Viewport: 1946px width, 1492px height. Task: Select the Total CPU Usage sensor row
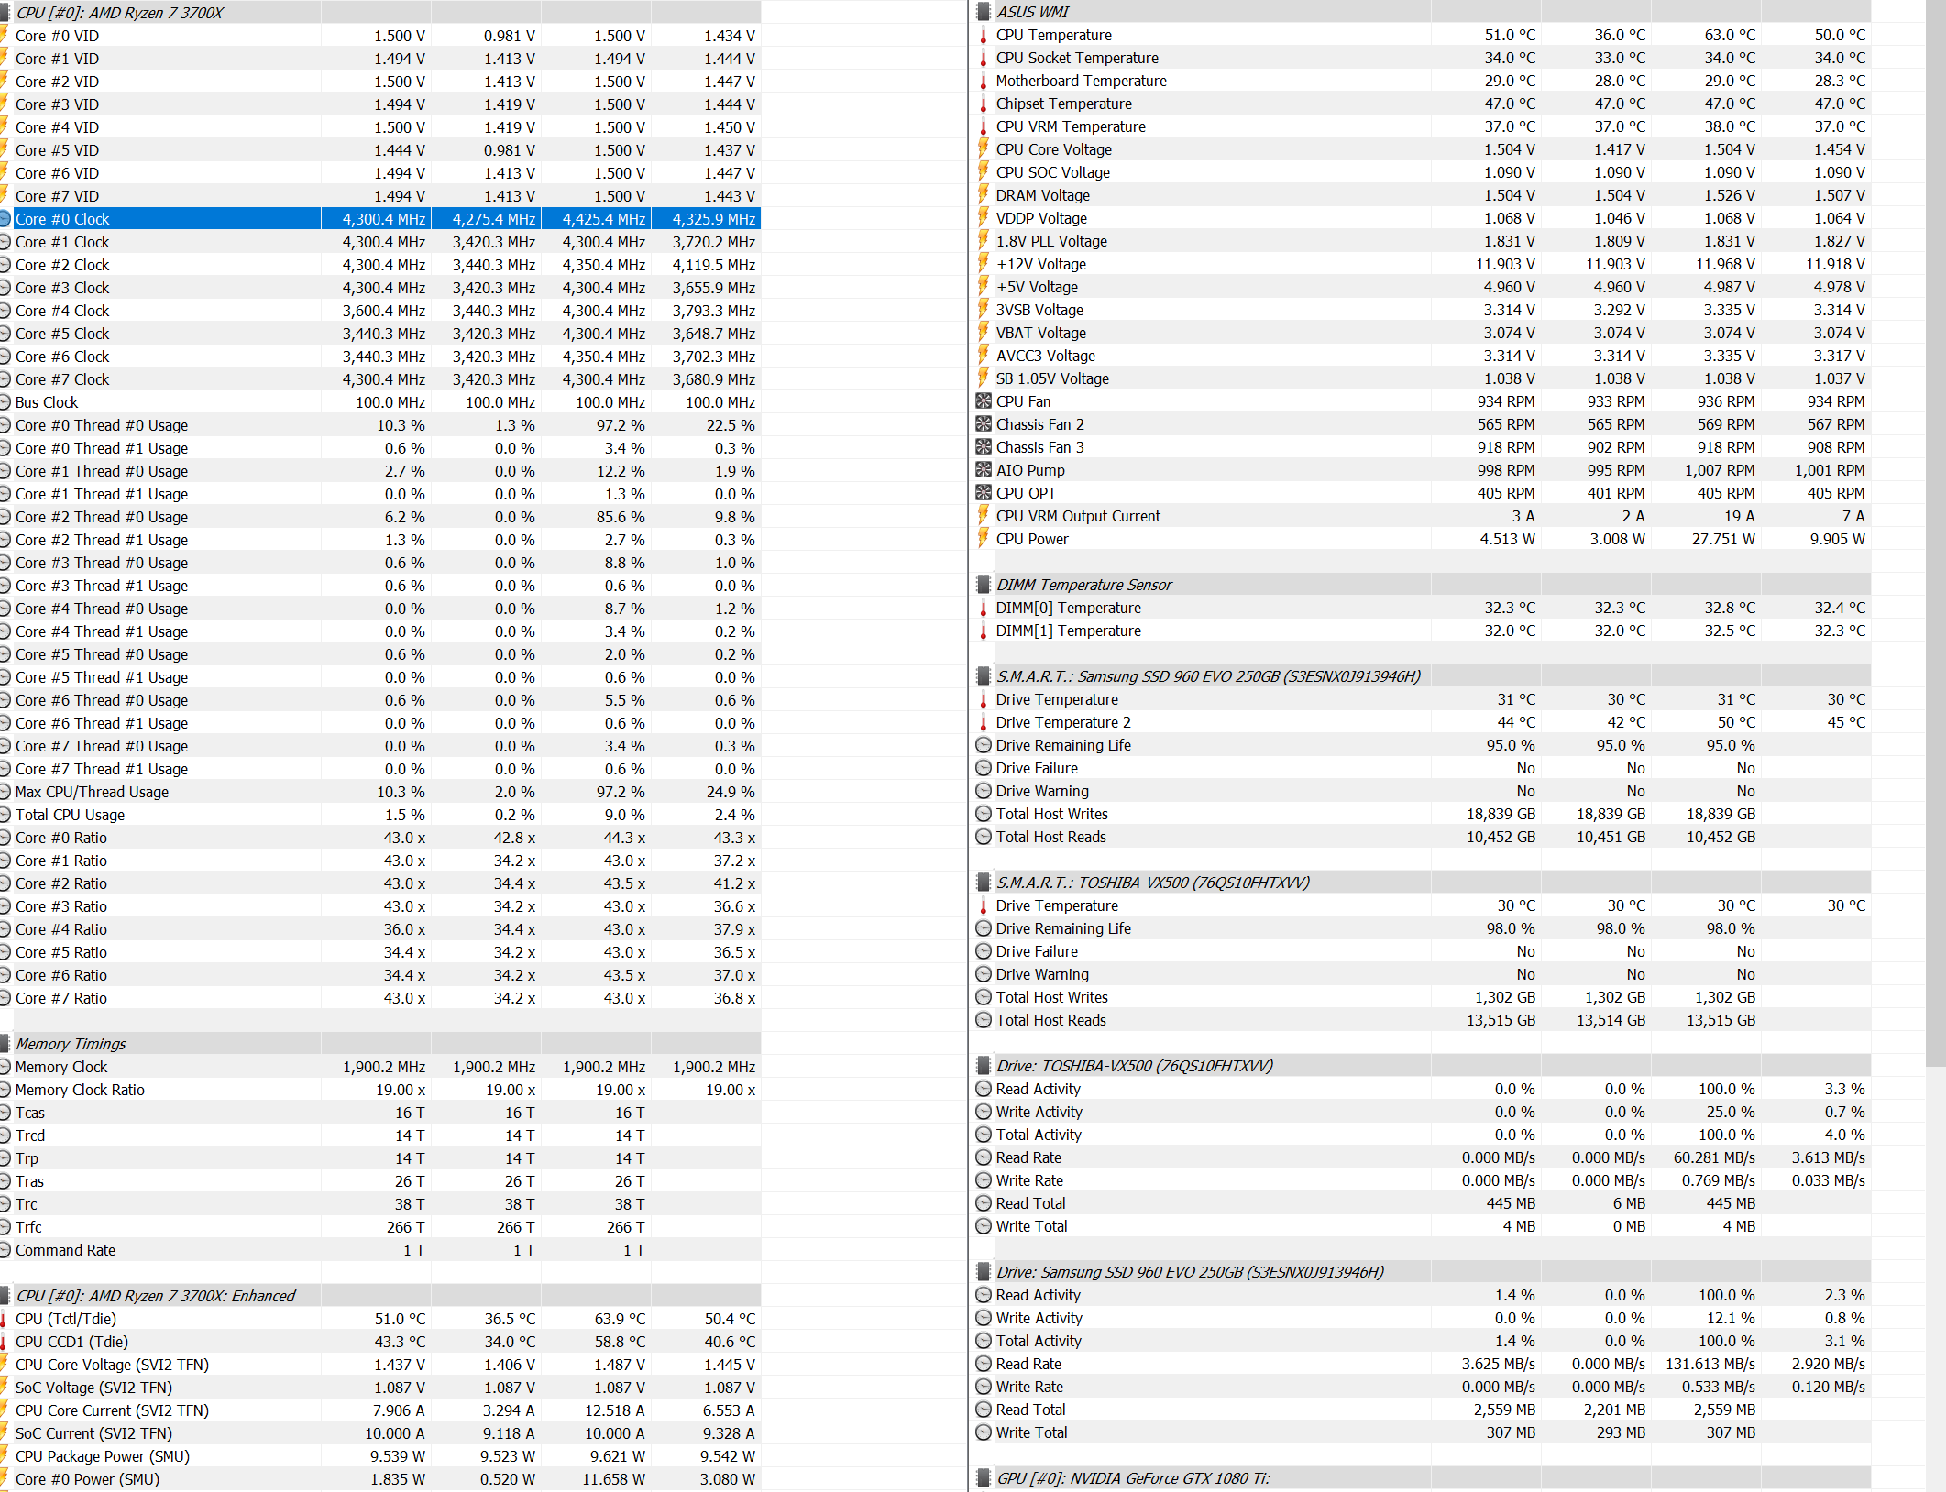tap(70, 815)
